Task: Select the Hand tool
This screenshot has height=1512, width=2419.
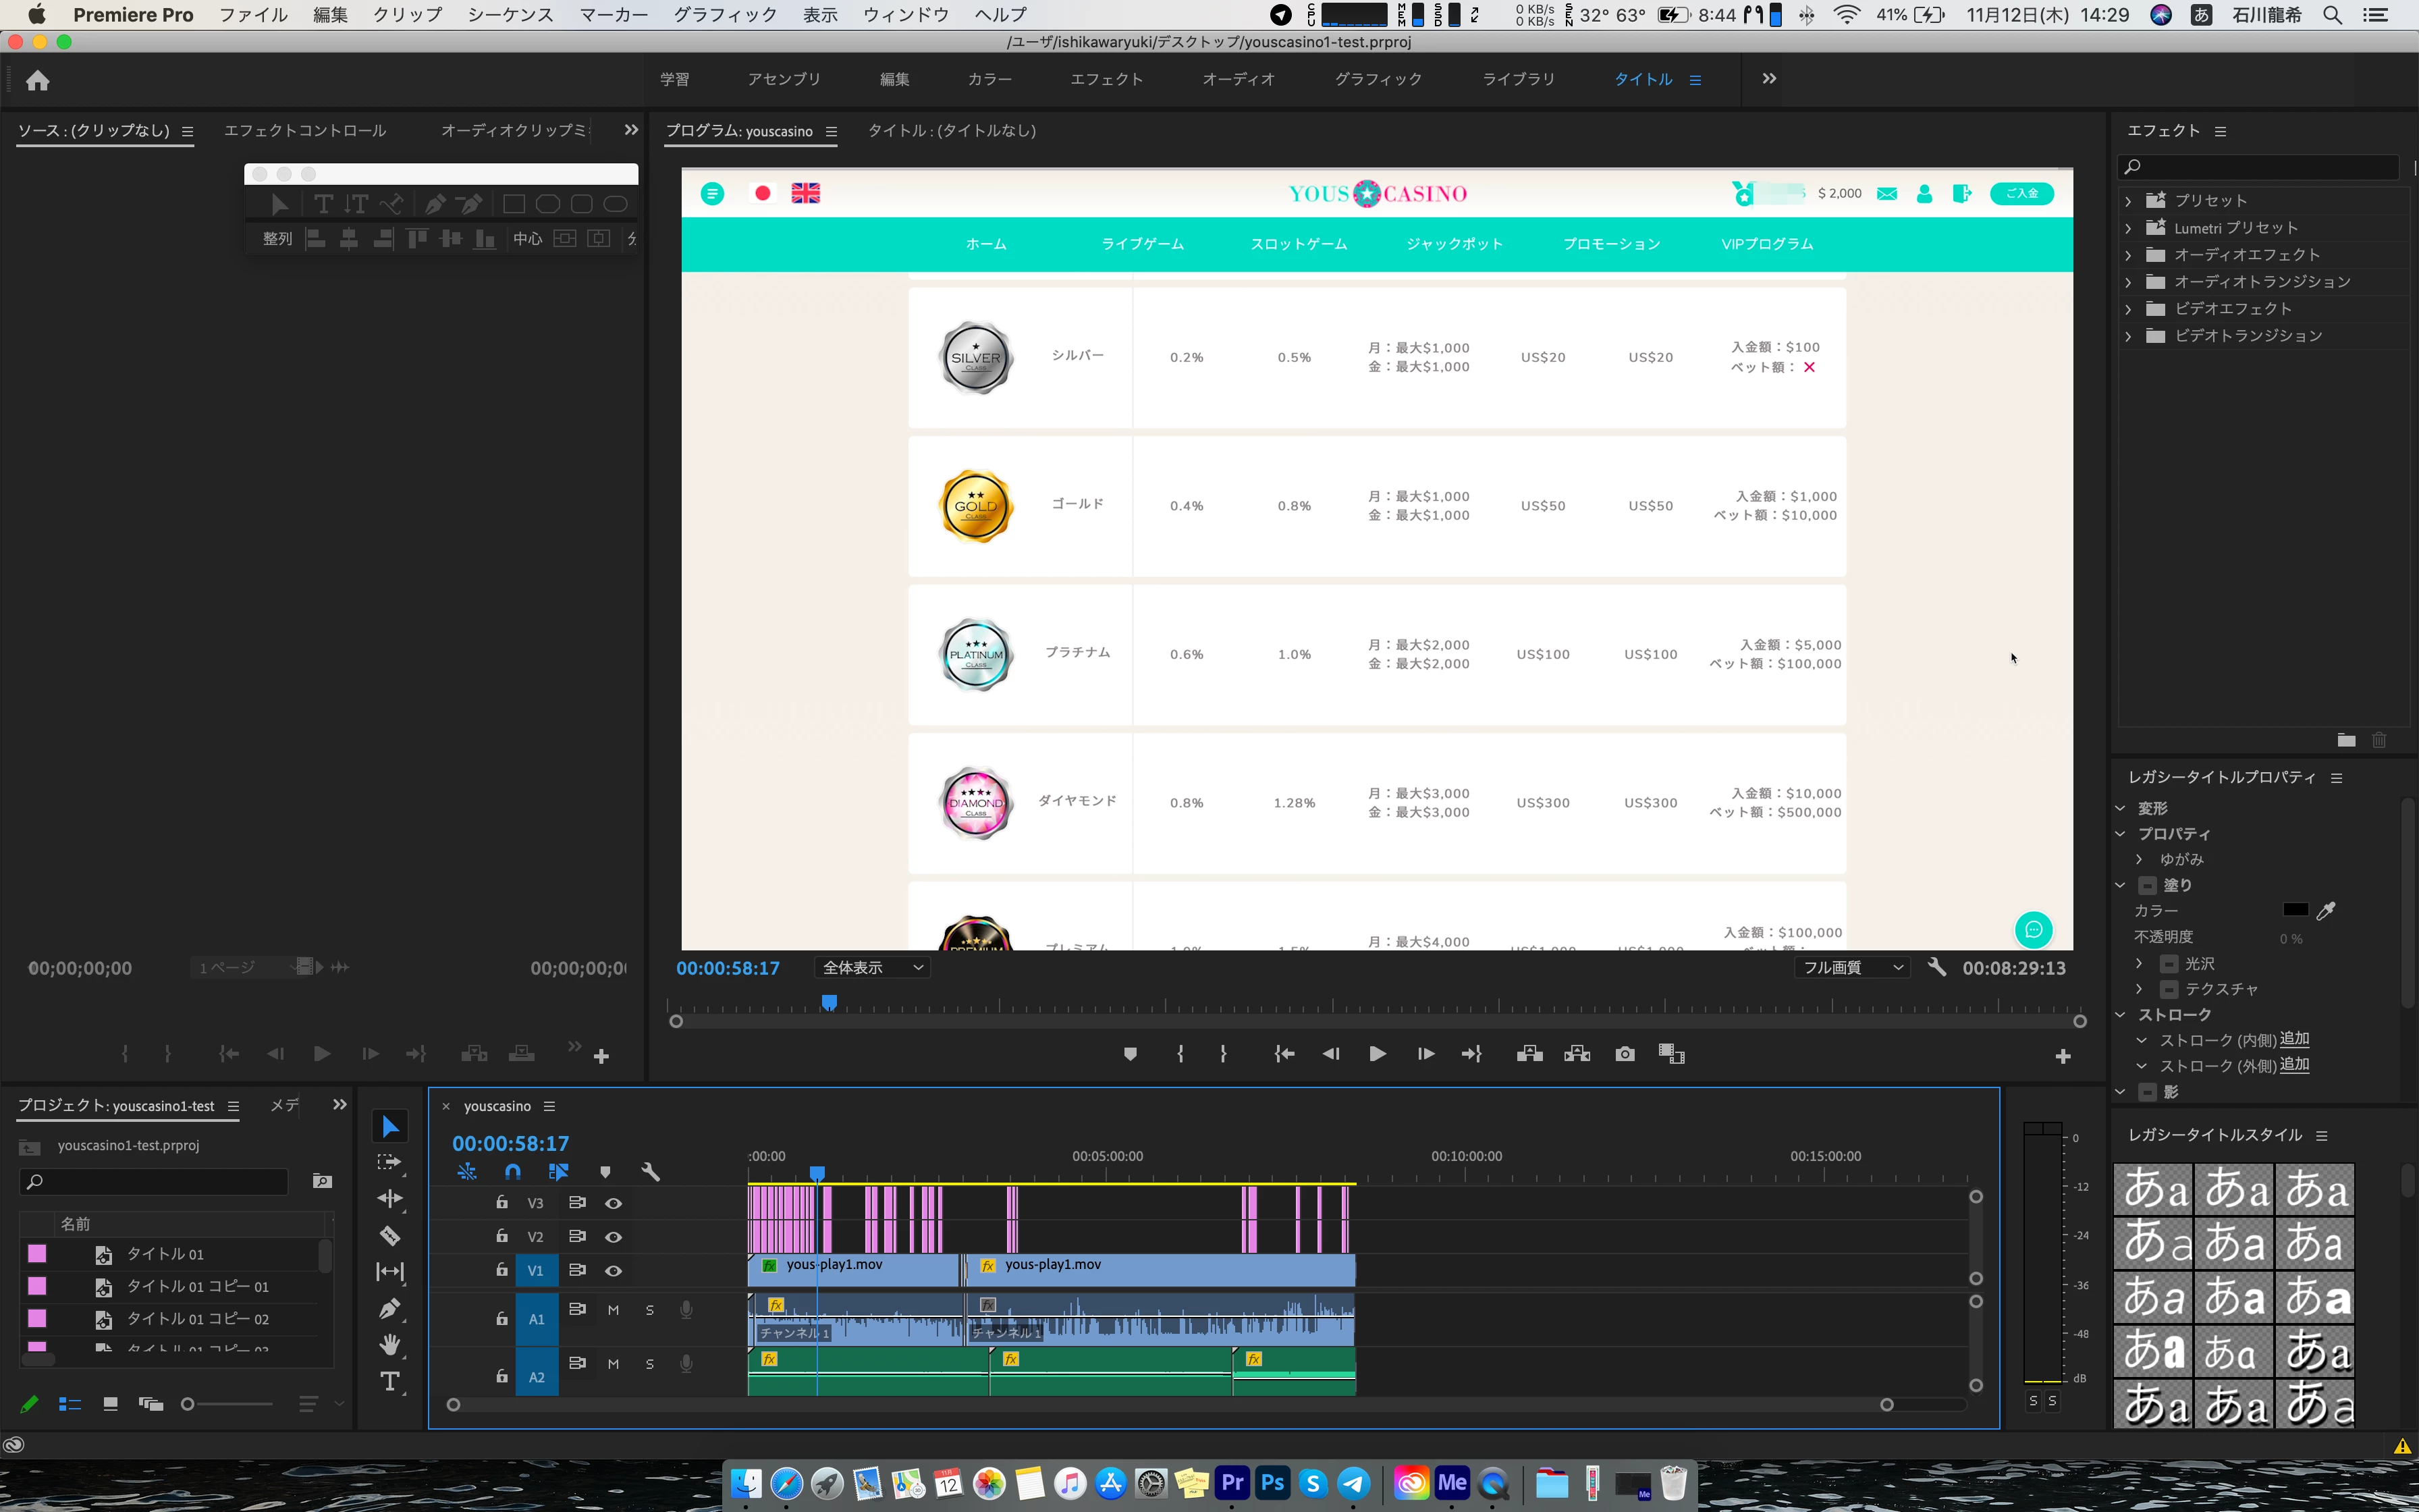Action: coord(390,1345)
